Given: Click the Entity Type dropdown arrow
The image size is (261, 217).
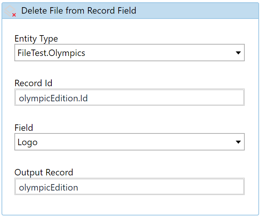Looking at the screenshot, I should point(238,53).
